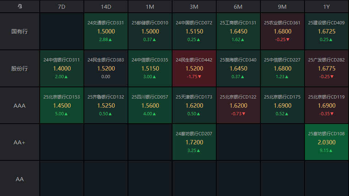Image resolution: width=349 pixels, height=196 pixels.
Task: Click the AA+ rating row header
Action: (x=20, y=143)
